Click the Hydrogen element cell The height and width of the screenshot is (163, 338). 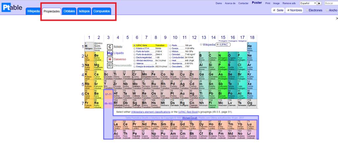pyautogui.click(x=88, y=47)
